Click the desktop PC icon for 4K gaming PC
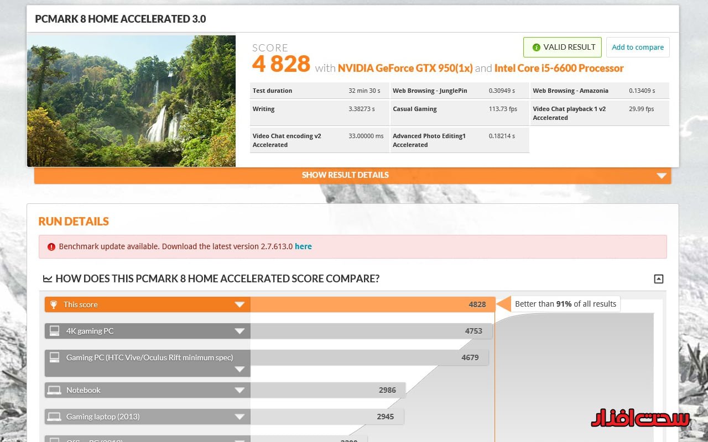Image resolution: width=708 pixels, height=442 pixels. [x=54, y=331]
